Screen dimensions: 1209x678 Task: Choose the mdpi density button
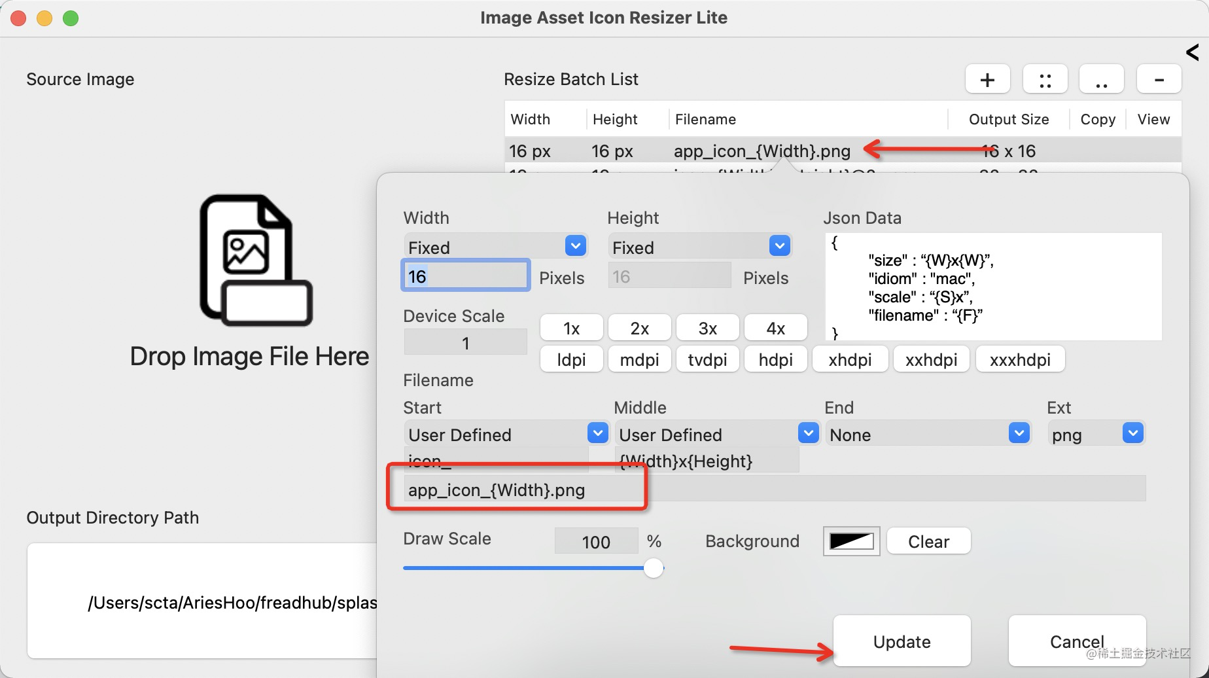pos(640,359)
